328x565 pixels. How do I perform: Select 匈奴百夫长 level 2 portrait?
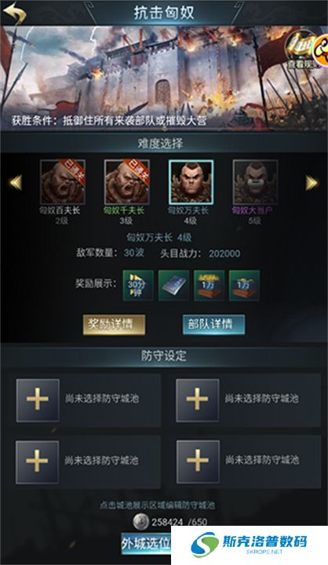pos(63,182)
